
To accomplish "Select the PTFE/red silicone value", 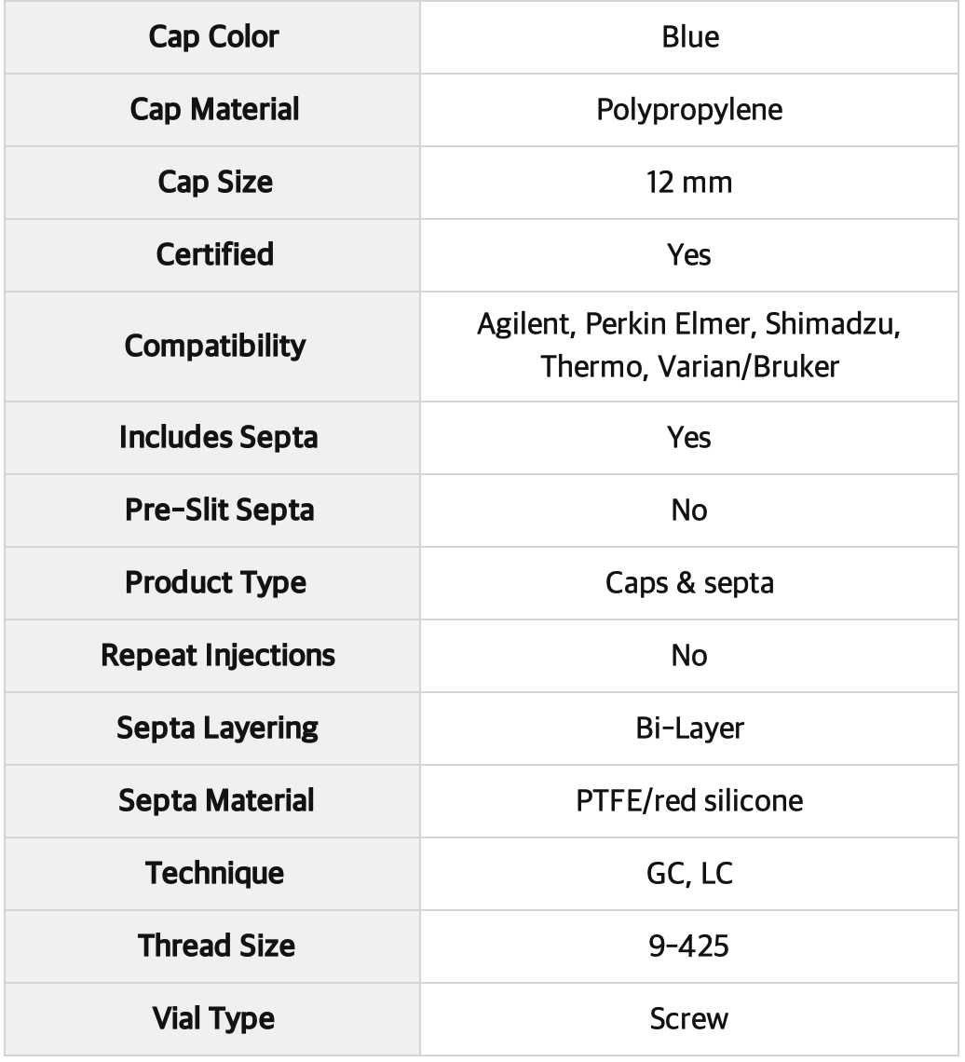I will click(x=689, y=800).
